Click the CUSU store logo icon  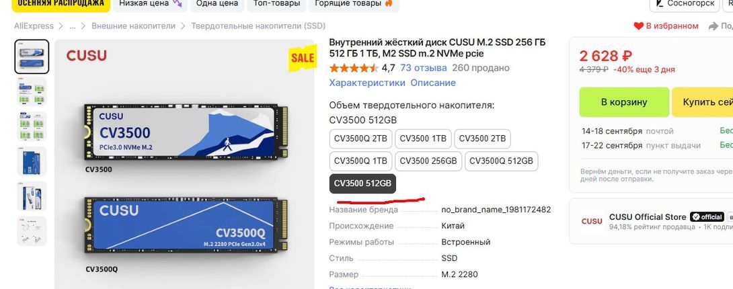click(x=591, y=221)
